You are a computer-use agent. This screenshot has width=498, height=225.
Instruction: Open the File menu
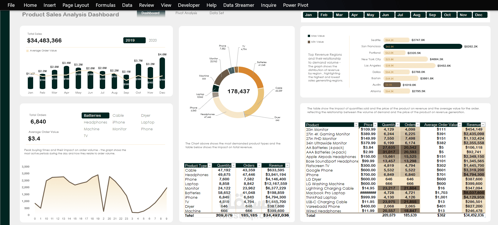coord(11,5)
